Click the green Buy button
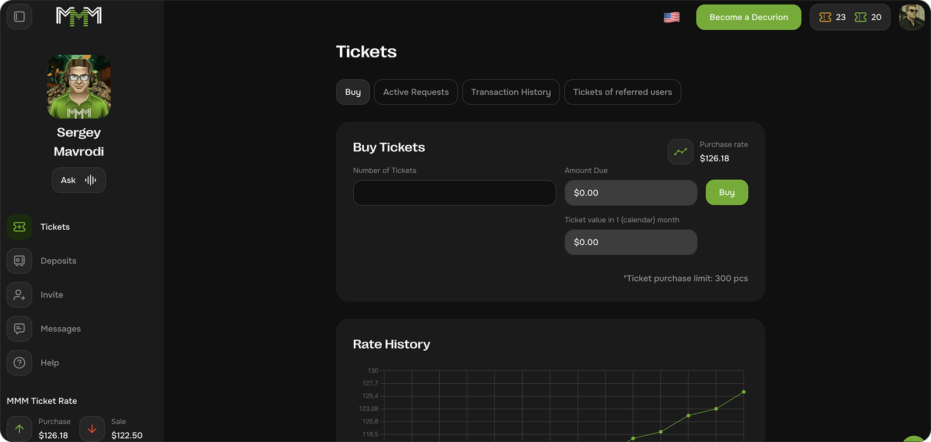Image resolution: width=931 pixels, height=442 pixels. (x=727, y=193)
